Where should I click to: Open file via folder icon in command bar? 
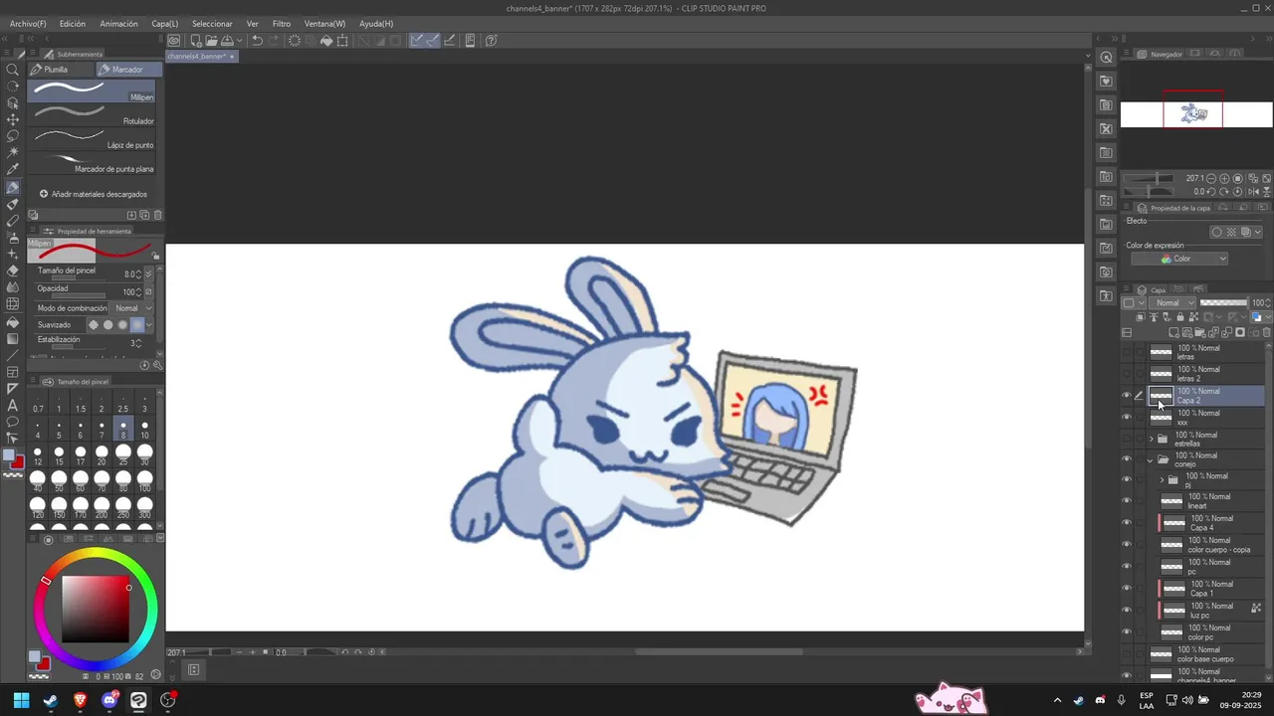210,41
